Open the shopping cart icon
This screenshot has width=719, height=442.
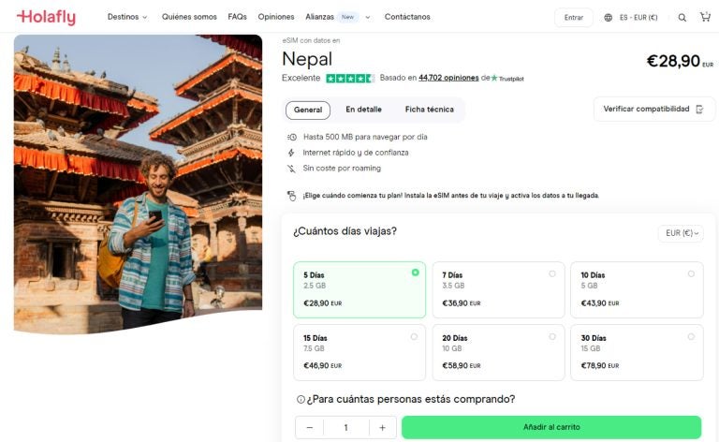point(705,17)
